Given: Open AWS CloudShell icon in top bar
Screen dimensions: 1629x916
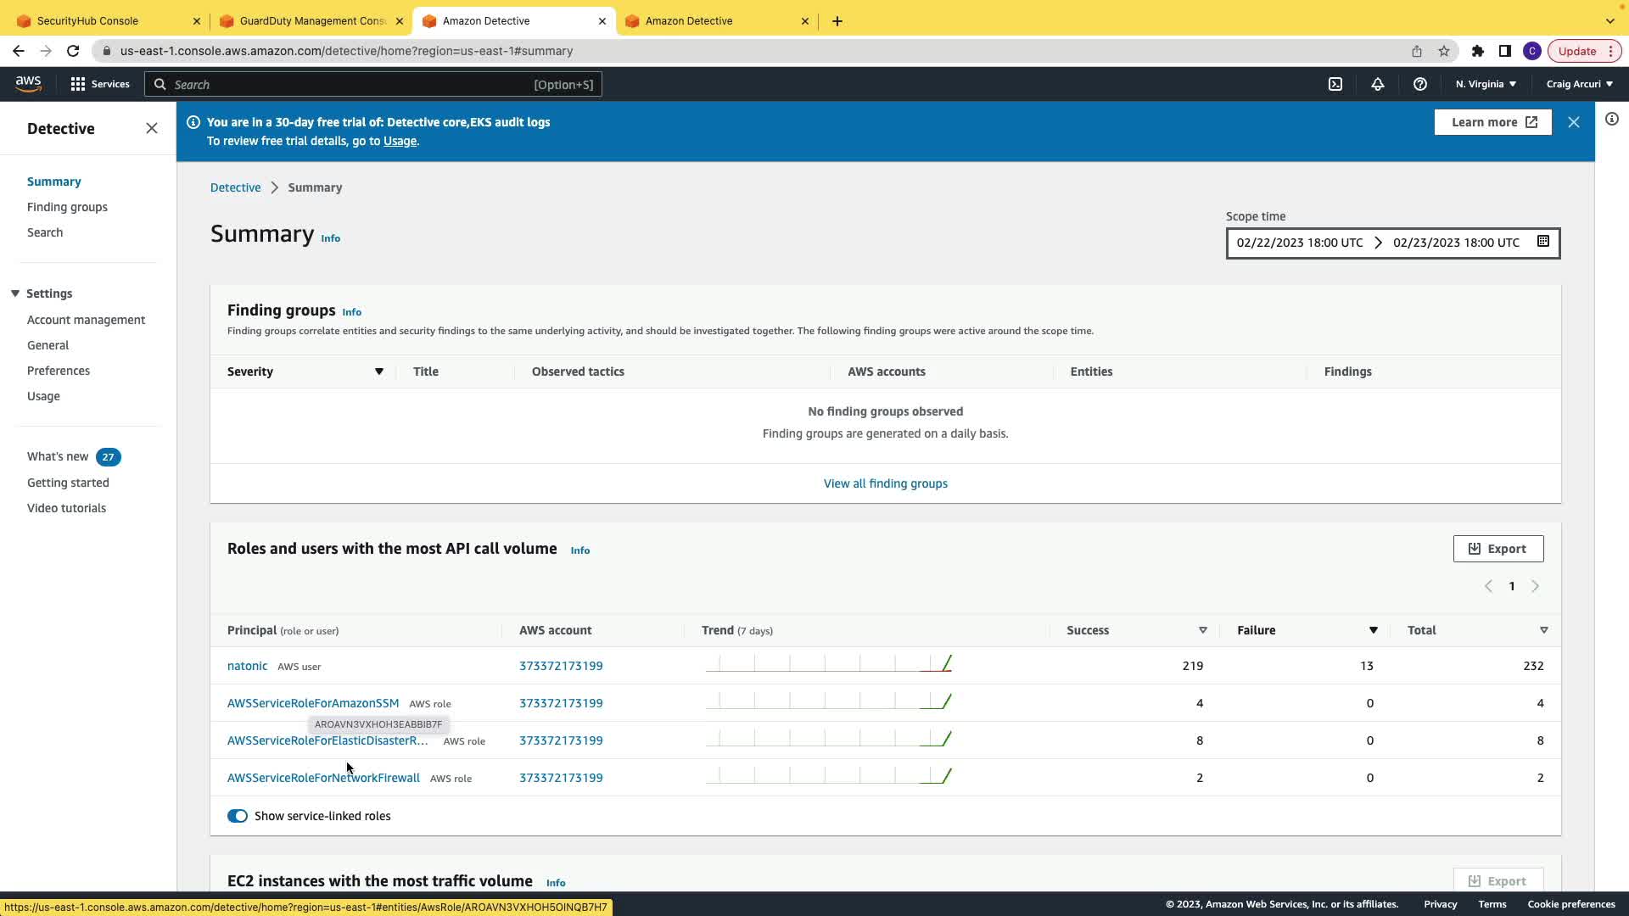Looking at the screenshot, I should click(x=1335, y=84).
